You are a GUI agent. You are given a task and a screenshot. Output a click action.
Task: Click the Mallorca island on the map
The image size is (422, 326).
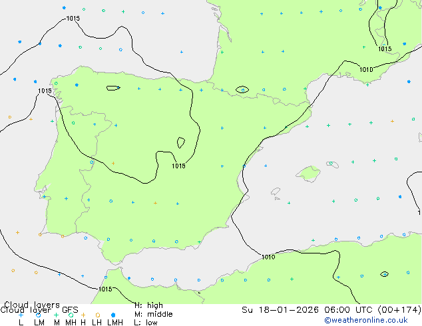click(308, 174)
